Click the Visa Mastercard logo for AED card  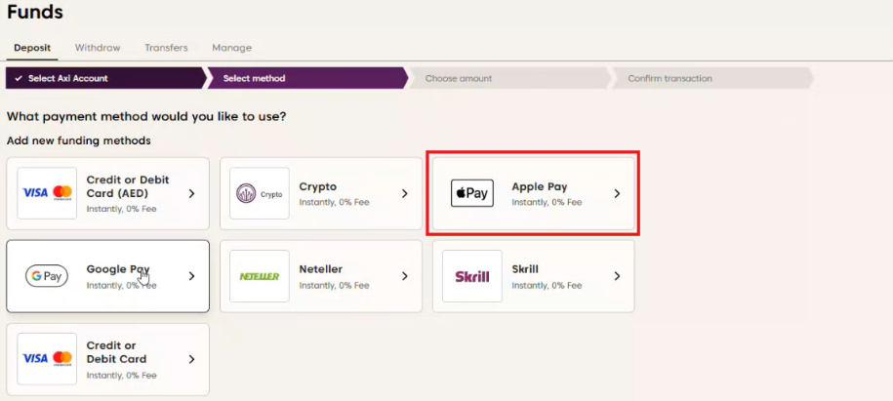coord(48,193)
